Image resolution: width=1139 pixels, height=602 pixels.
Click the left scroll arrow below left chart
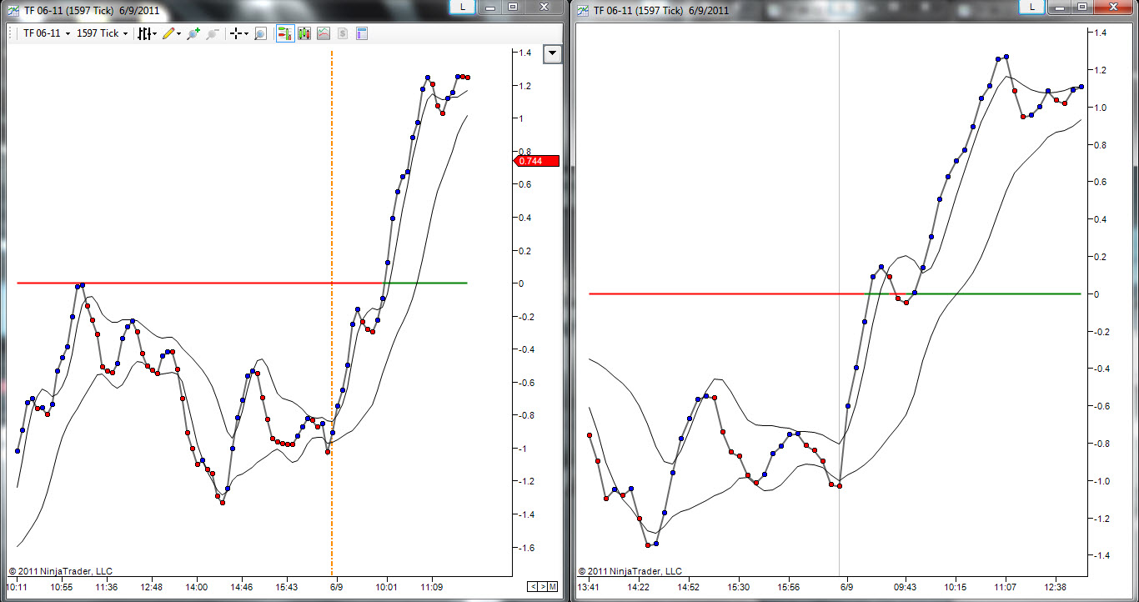click(x=533, y=587)
